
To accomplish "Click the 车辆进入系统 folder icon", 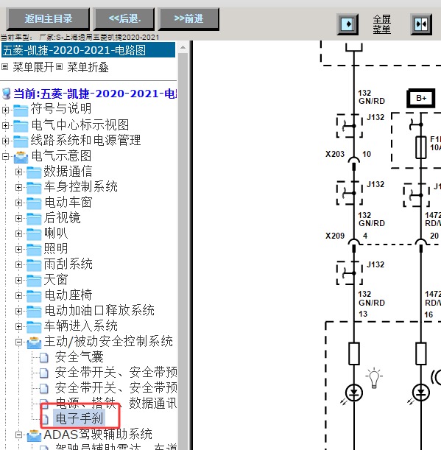I will (34, 326).
